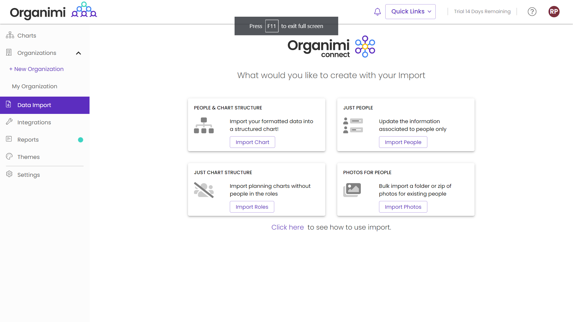Click the Reports document icon
Image resolution: width=573 pixels, height=322 pixels.
[9, 139]
